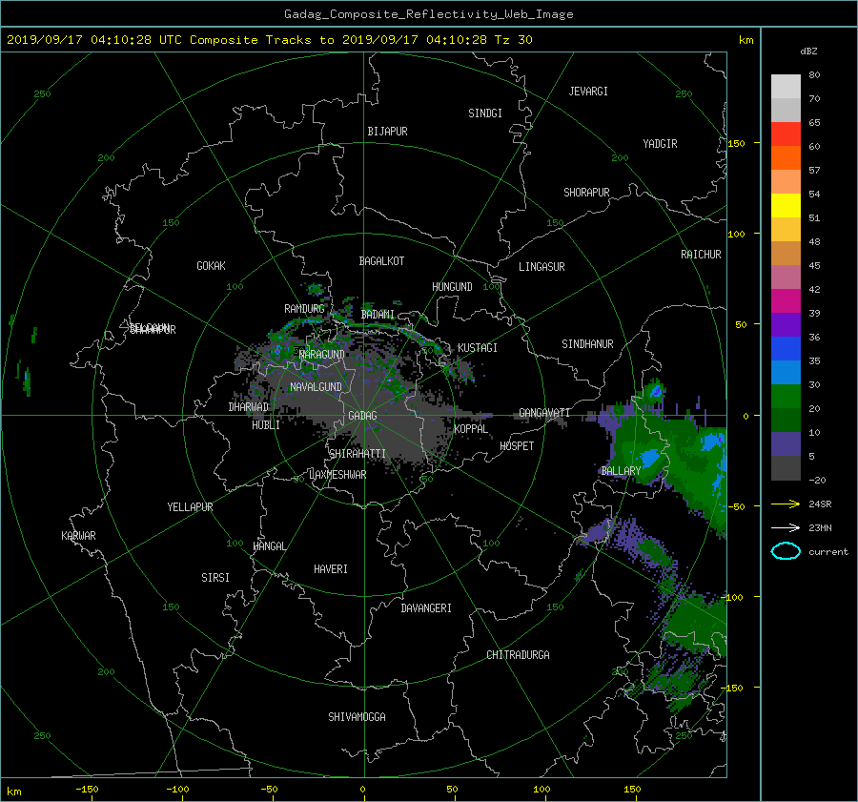Click the HUBLI city label
The width and height of the screenshot is (858, 802).
coord(265,425)
